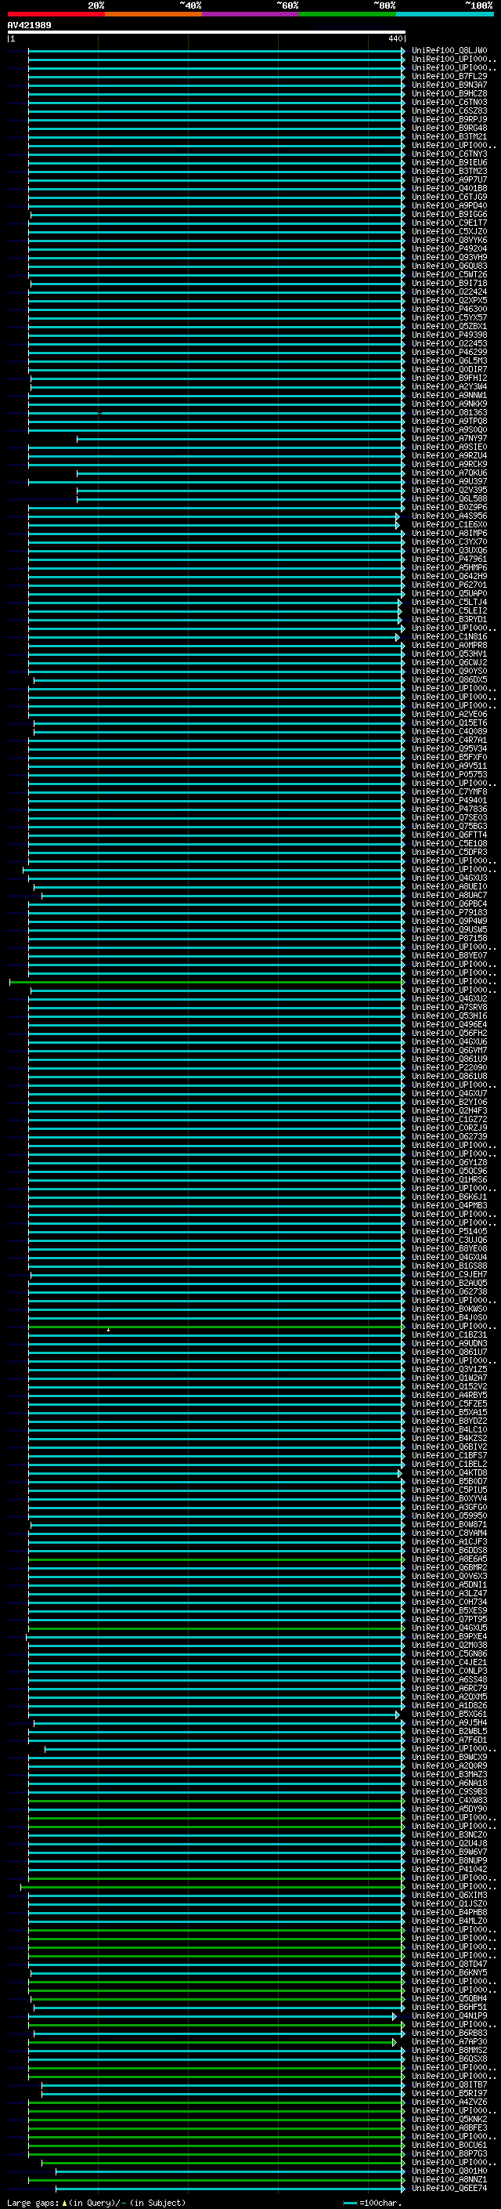Open the UniRef100_Q8LJW0 hit label
This screenshot has width=501, height=2209.
(x=449, y=51)
